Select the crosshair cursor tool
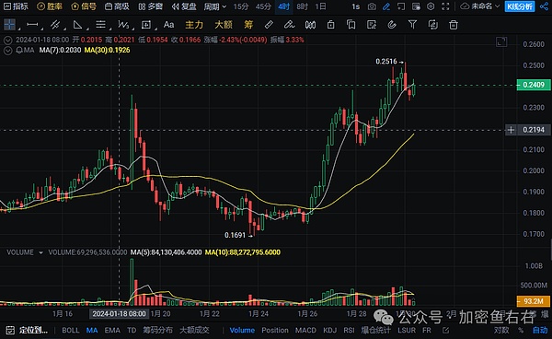The image size is (552, 339). [9, 25]
